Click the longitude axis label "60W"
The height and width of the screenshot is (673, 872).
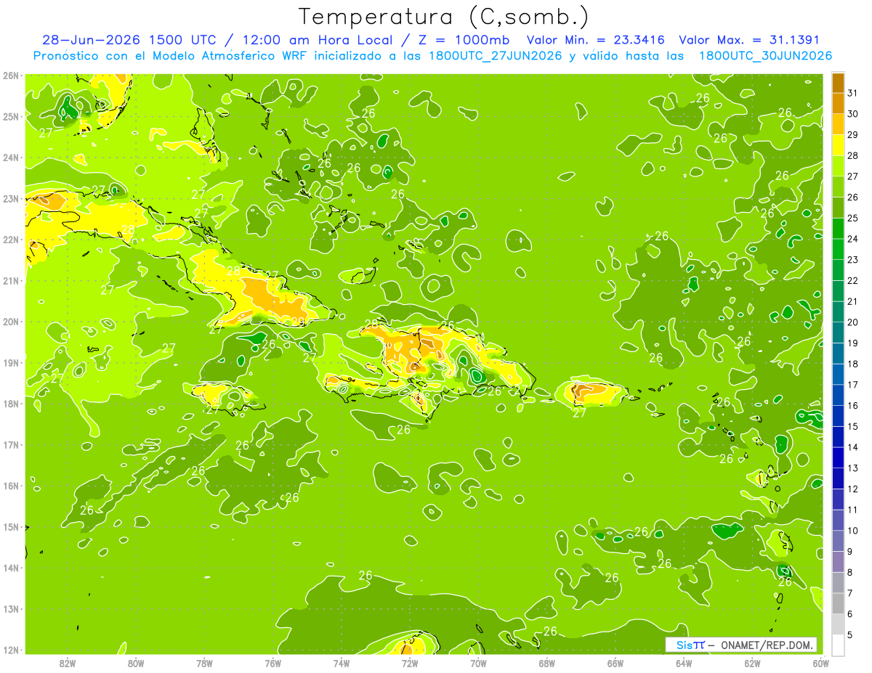point(820,663)
